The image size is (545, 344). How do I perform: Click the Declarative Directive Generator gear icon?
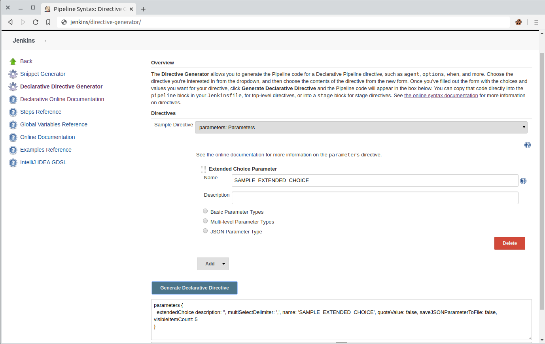(x=13, y=86)
